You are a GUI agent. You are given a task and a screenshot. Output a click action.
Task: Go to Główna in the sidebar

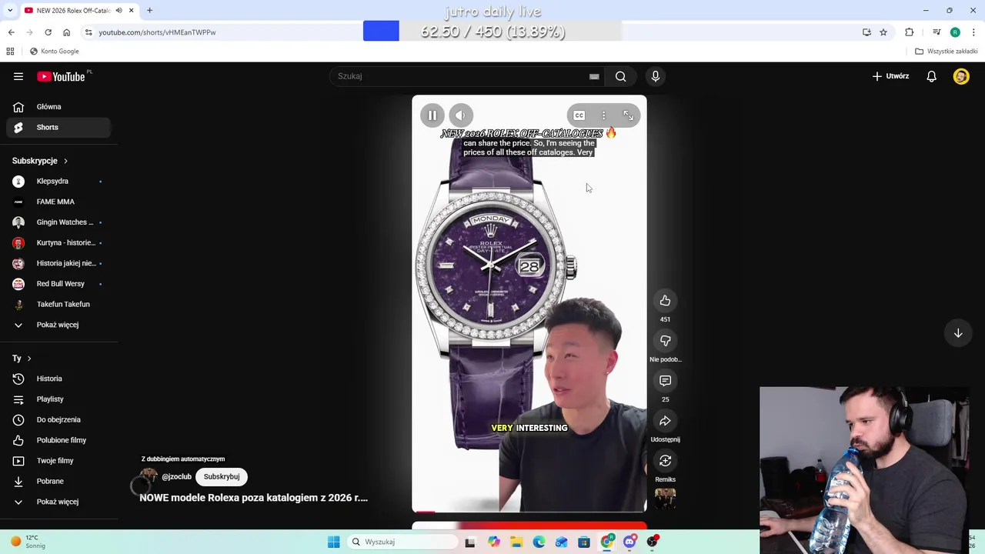[58, 107]
